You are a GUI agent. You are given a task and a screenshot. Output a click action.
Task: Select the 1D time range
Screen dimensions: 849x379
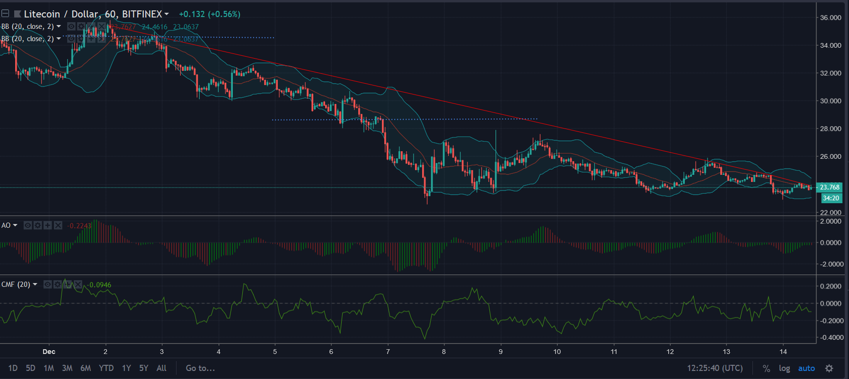(13, 368)
